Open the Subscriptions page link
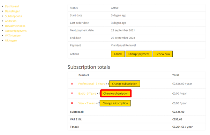Viewport: 210px width, 135px height. (x=13, y=16)
